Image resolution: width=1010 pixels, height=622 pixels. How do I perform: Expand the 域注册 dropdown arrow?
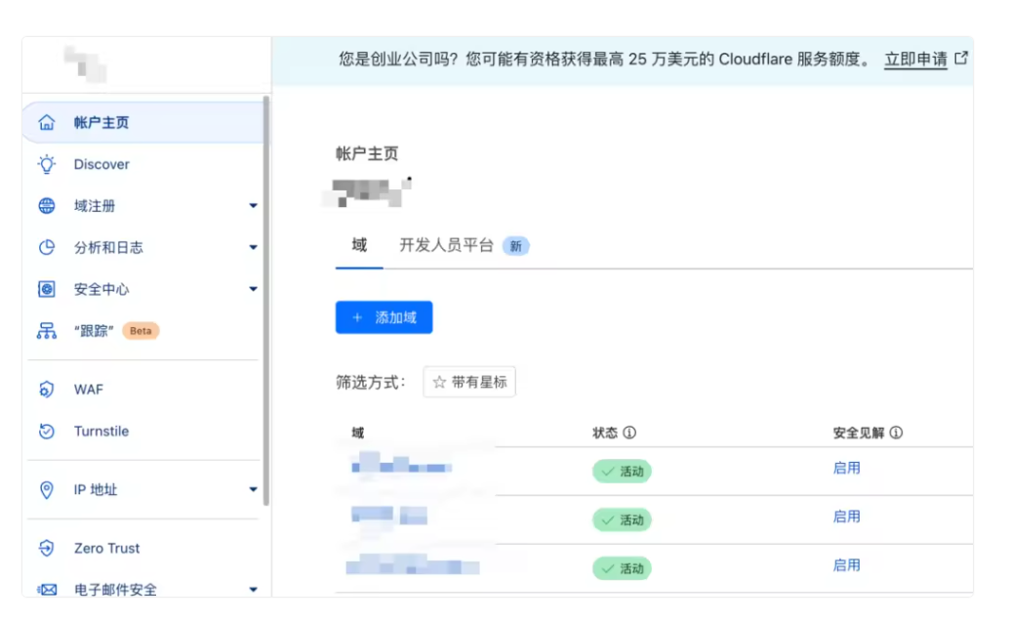coord(254,206)
